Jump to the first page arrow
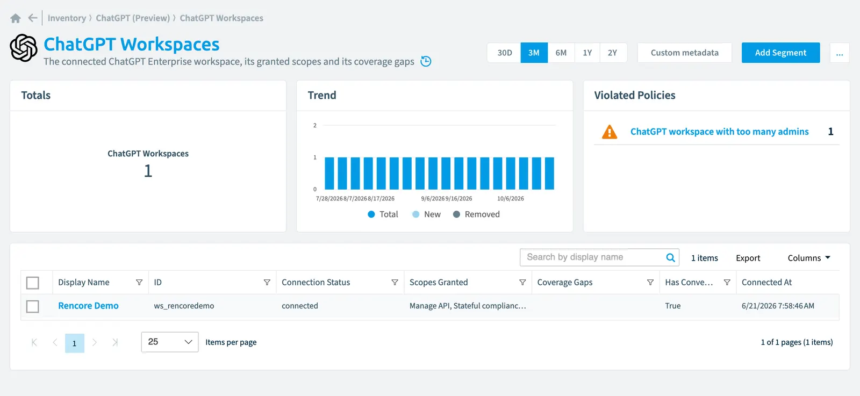The width and height of the screenshot is (860, 396). click(x=34, y=342)
